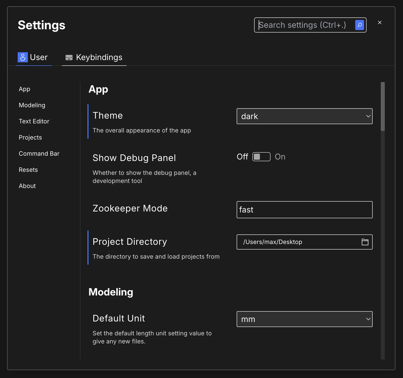Select the User tab

(x=38, y=58)
